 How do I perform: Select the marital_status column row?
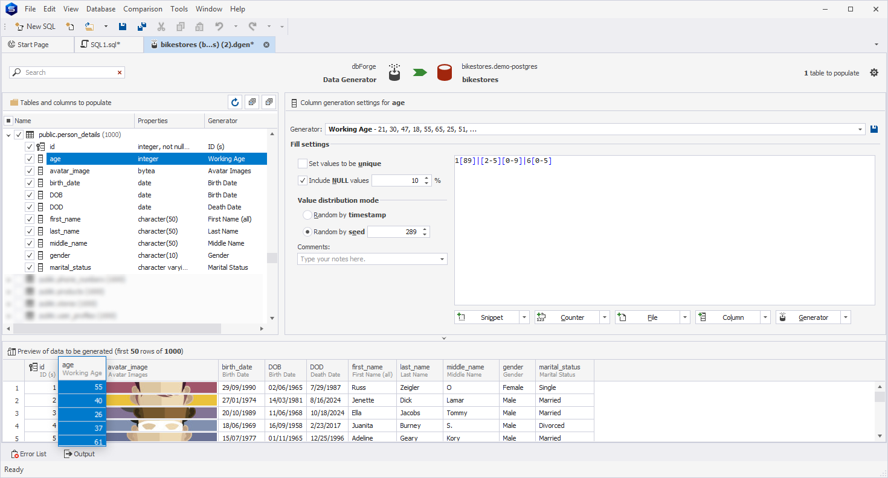[156, 267]
